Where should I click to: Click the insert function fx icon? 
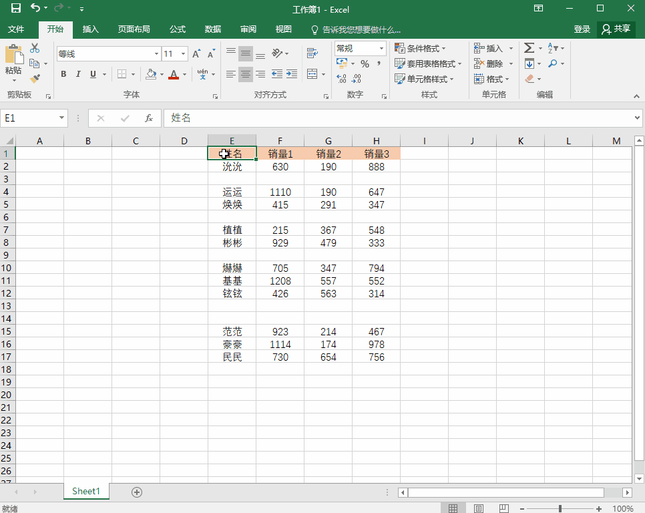pos(149,118)
